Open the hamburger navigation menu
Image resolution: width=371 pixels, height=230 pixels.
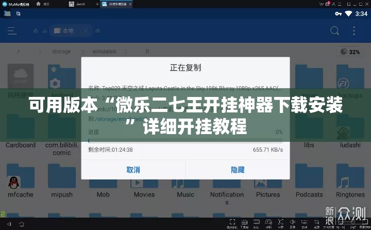coord(12,31)
